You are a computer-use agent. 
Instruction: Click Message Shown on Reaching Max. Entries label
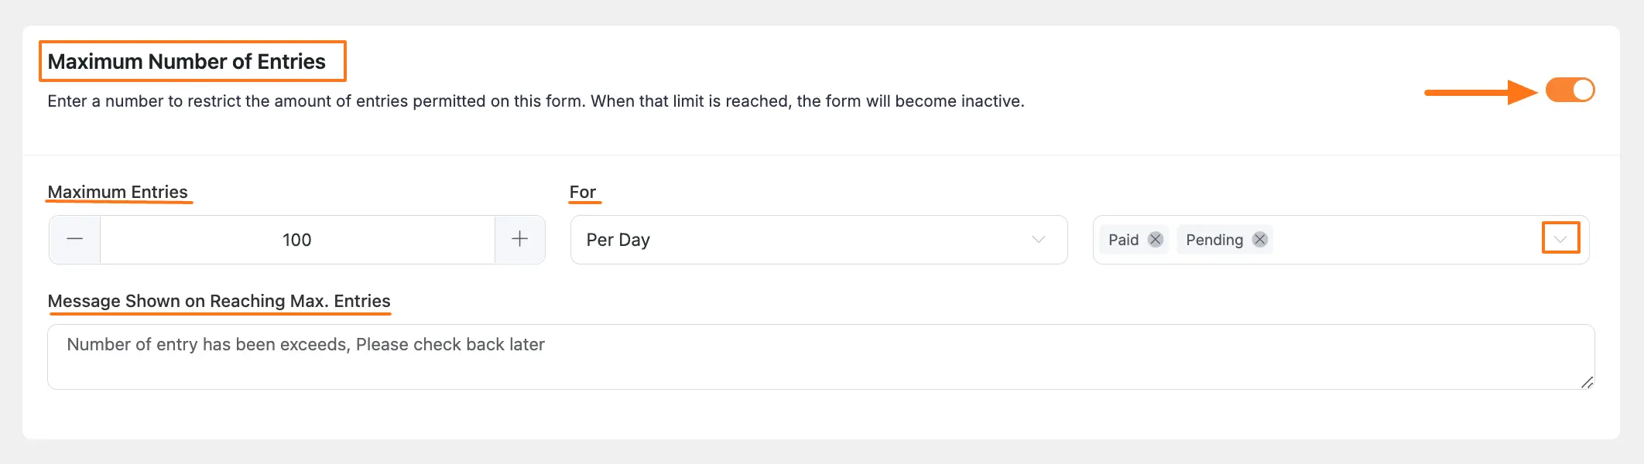point(219,302)
